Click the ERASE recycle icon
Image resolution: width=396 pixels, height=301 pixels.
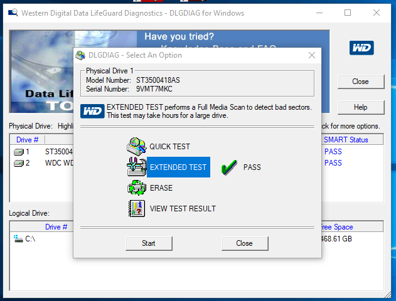(x=137, y=187)
